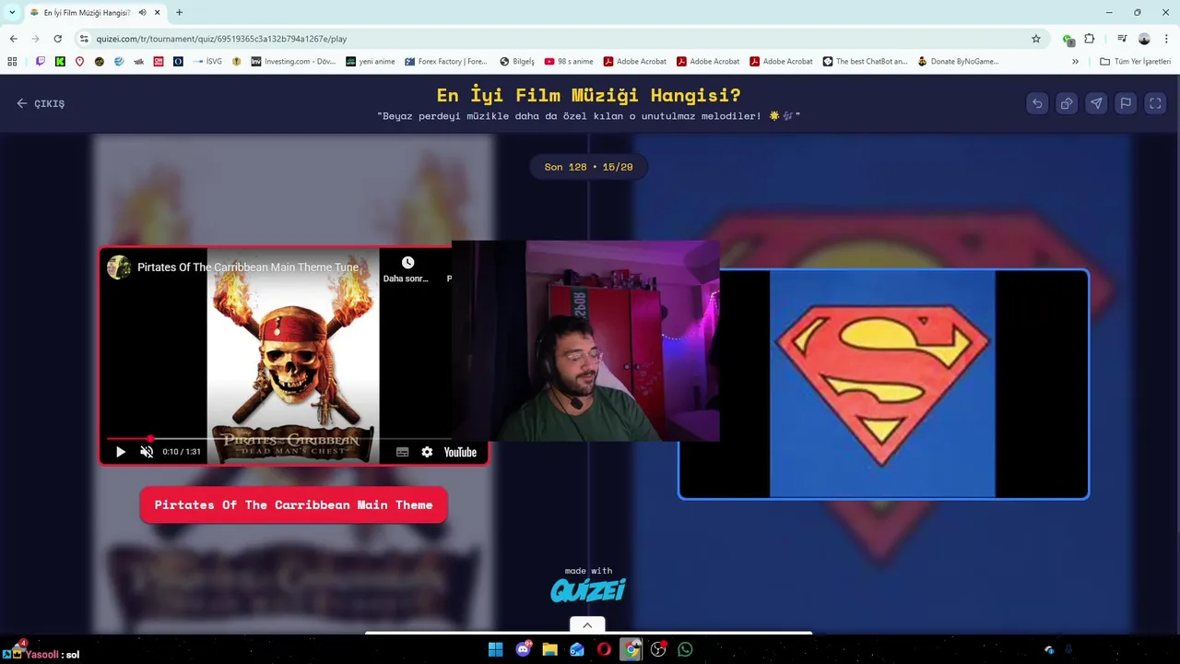Viewport: 1180px width, 664px height.
Task: Click the Quizei logo at bottom
Action: coord(588,590)
